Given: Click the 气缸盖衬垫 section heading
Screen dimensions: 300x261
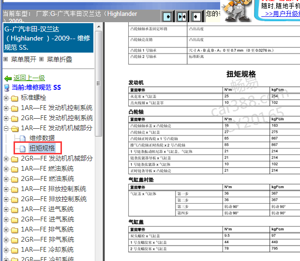Looking at the screenshot, I should click(x=141, y=180).
